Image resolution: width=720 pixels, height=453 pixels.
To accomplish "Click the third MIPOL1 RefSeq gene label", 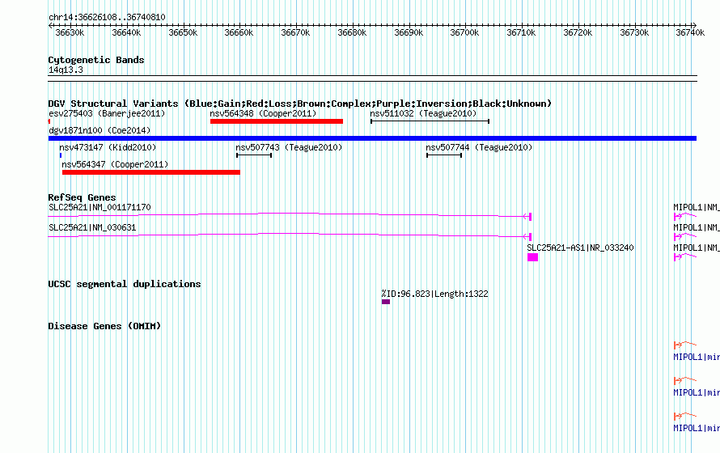I will pos(697,248).
